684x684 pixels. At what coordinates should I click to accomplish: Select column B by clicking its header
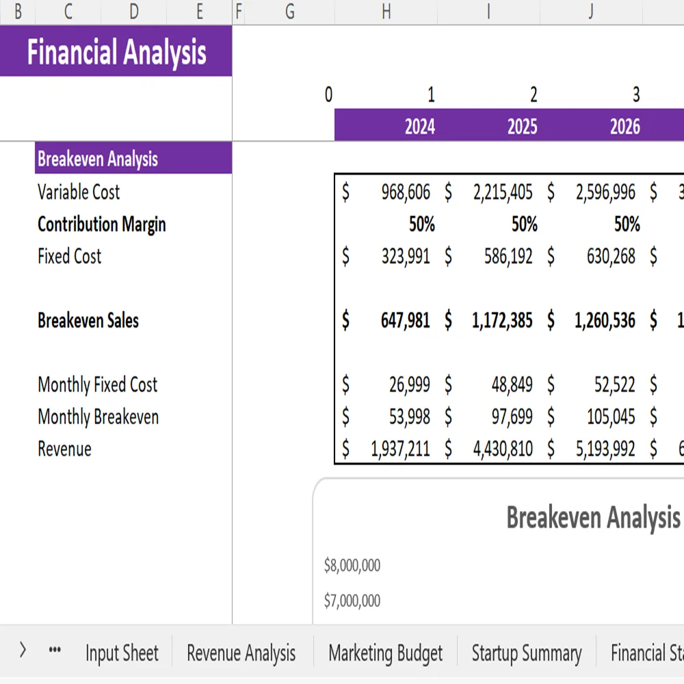click(17, 12)
